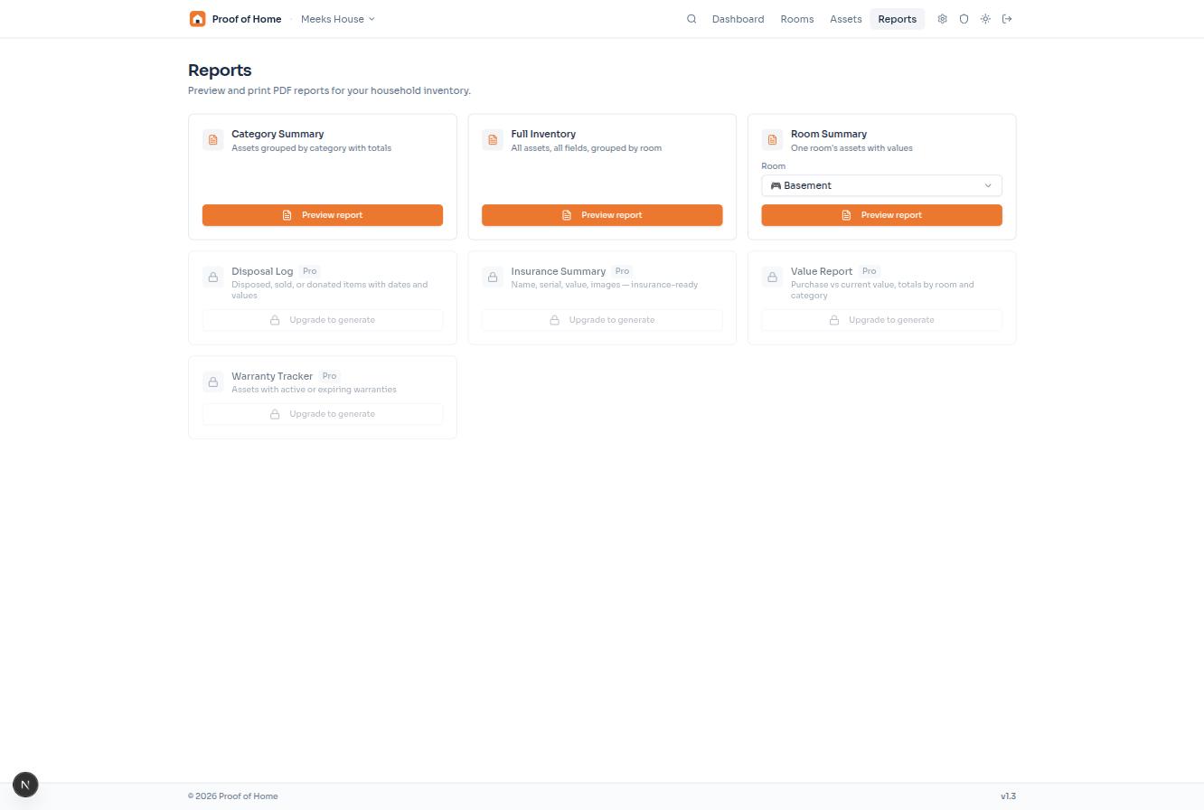This screenshot has height=810, width=1204.
Task: Click the © 2026 Proof of Home footer text
Action: click(x=233, y=796)
